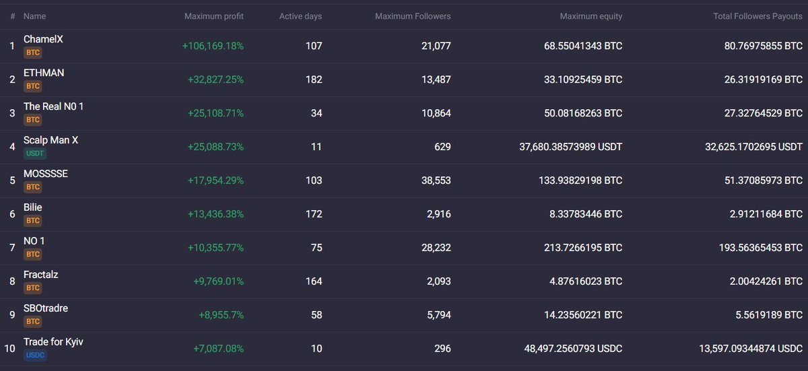Click equity value 213.7266195 BTC
The width and height of the screenshot is (808, 371).
tap(583, 248)
